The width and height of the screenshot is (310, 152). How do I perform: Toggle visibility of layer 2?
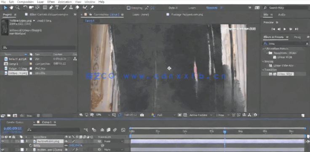point(3,149)
